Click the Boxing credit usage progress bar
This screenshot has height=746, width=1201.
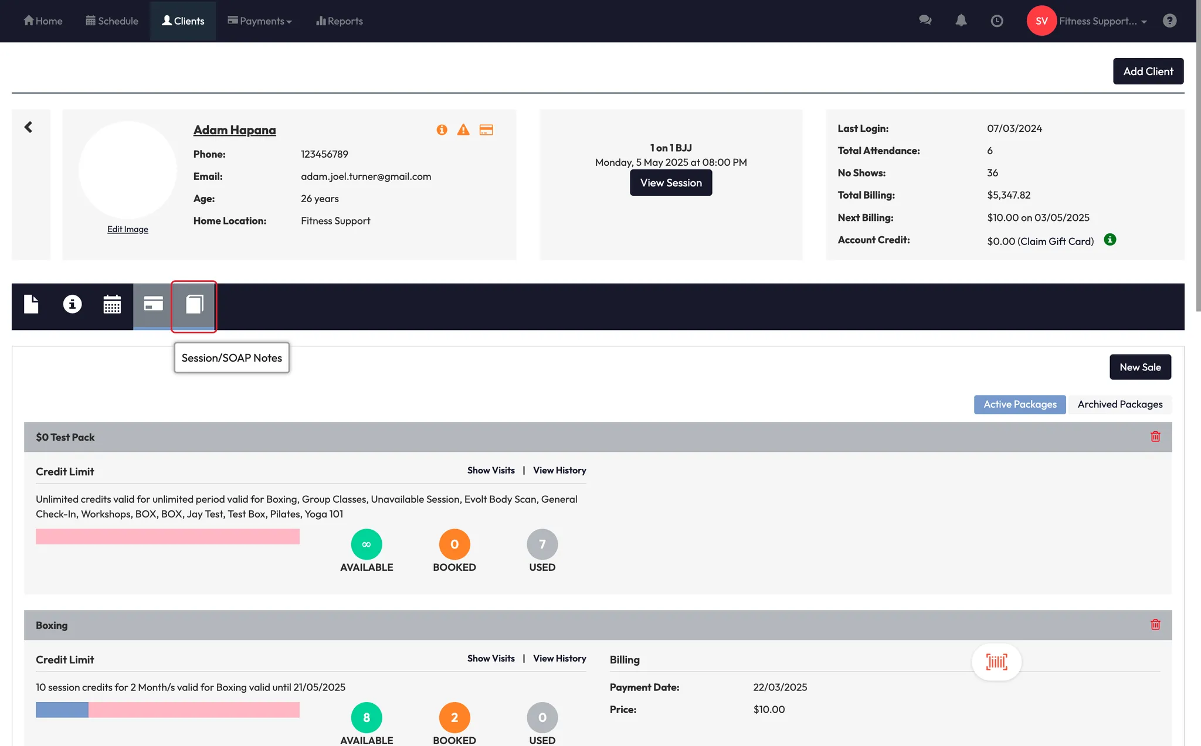(168, 710)
